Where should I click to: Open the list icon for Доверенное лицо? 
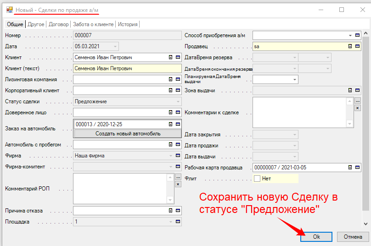tap(171, 112)
